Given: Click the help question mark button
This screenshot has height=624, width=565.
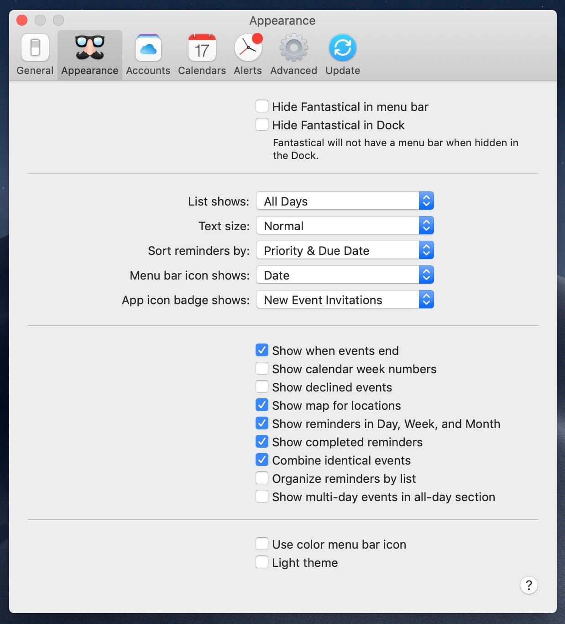Looking at the screenshot, I should tap(528, 585).
